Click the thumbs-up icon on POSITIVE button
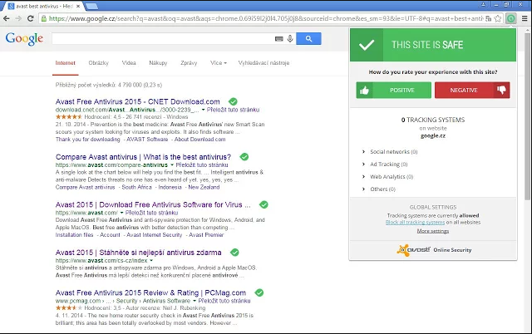Screen dimensions: 532x334 [x=364, y=91]
